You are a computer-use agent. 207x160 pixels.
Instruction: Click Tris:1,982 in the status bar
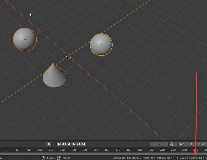[x=180, y=158]
